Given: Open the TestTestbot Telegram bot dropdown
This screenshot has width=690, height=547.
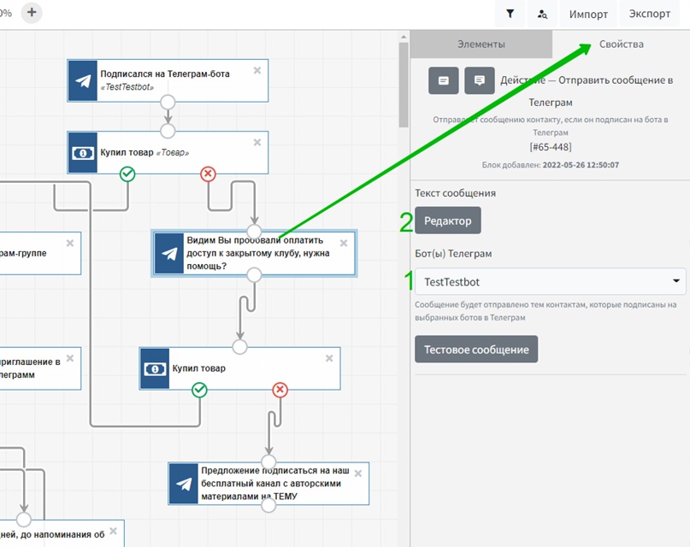Looking at the screenshot, I should tap(551, 281).
